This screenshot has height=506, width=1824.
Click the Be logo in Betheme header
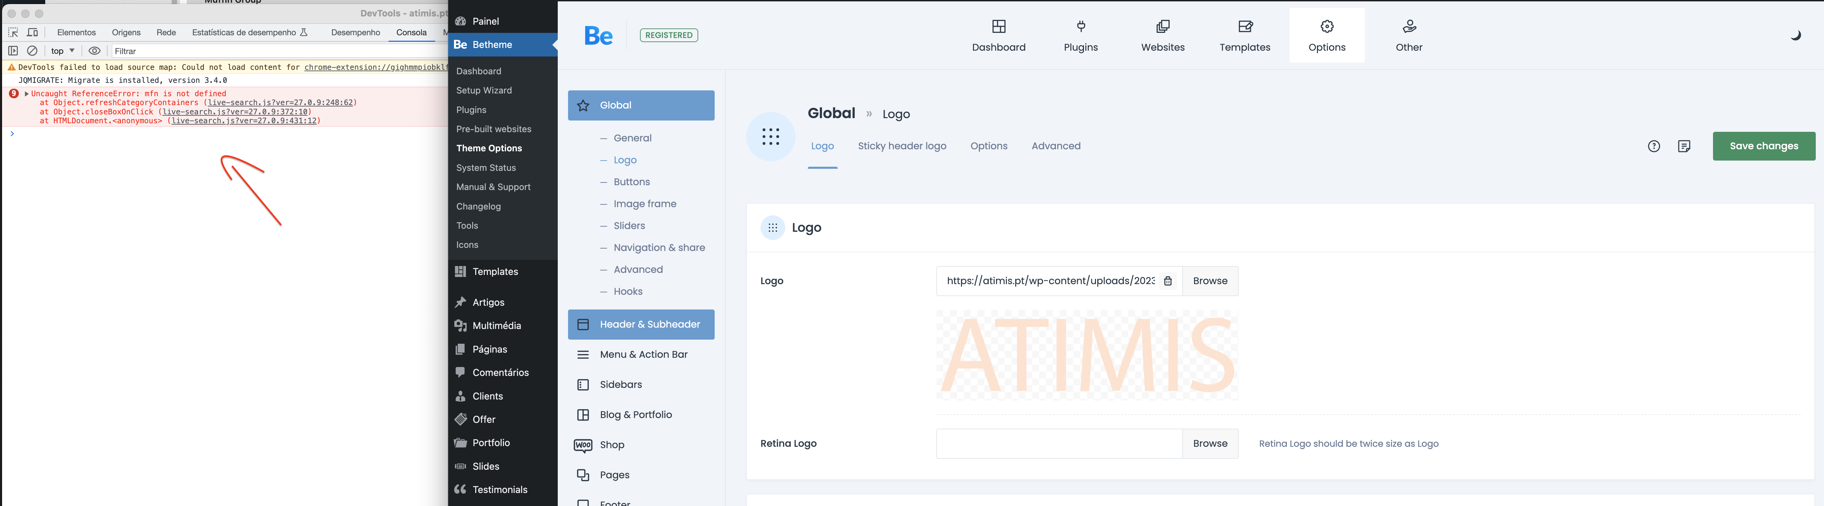click(x=598, y=35)
